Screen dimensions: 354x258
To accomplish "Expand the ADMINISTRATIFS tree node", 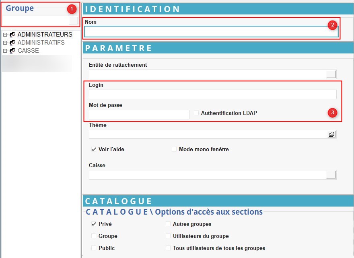I will pos(5,43).
